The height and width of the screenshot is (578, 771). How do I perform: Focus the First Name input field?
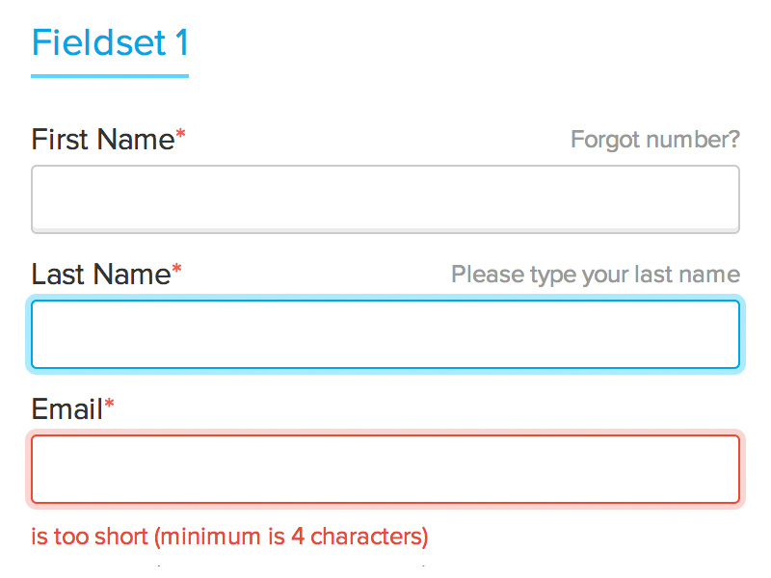(x=385, y=199)
